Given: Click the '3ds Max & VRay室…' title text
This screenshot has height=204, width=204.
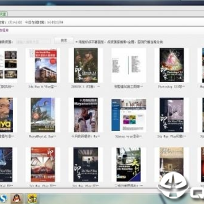Looking at the screenshot, I should [x=42, y=87].
